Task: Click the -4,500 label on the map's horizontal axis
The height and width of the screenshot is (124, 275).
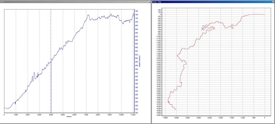Action: click(165, 118)
